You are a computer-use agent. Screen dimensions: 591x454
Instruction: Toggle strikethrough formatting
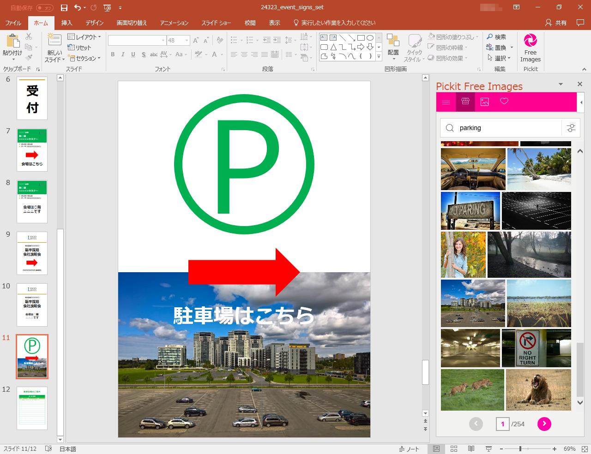point(153,54)
